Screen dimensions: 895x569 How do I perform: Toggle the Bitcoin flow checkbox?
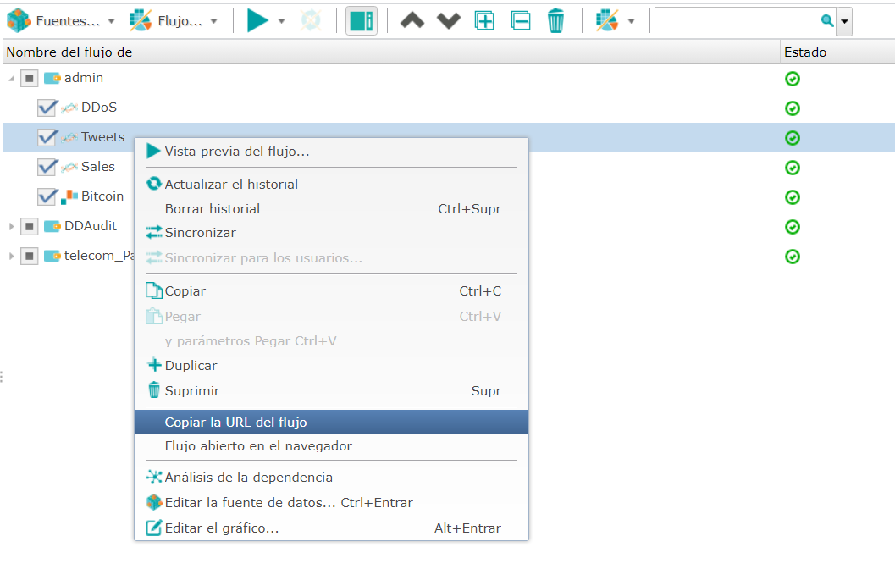47,196
